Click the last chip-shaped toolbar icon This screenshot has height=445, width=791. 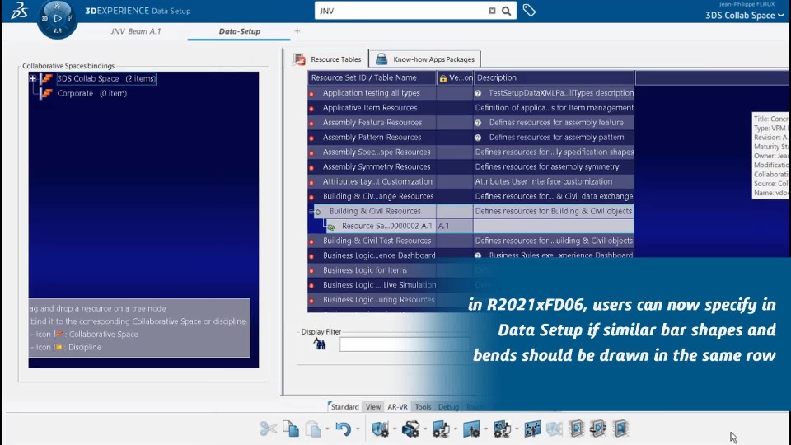[620, 429]
